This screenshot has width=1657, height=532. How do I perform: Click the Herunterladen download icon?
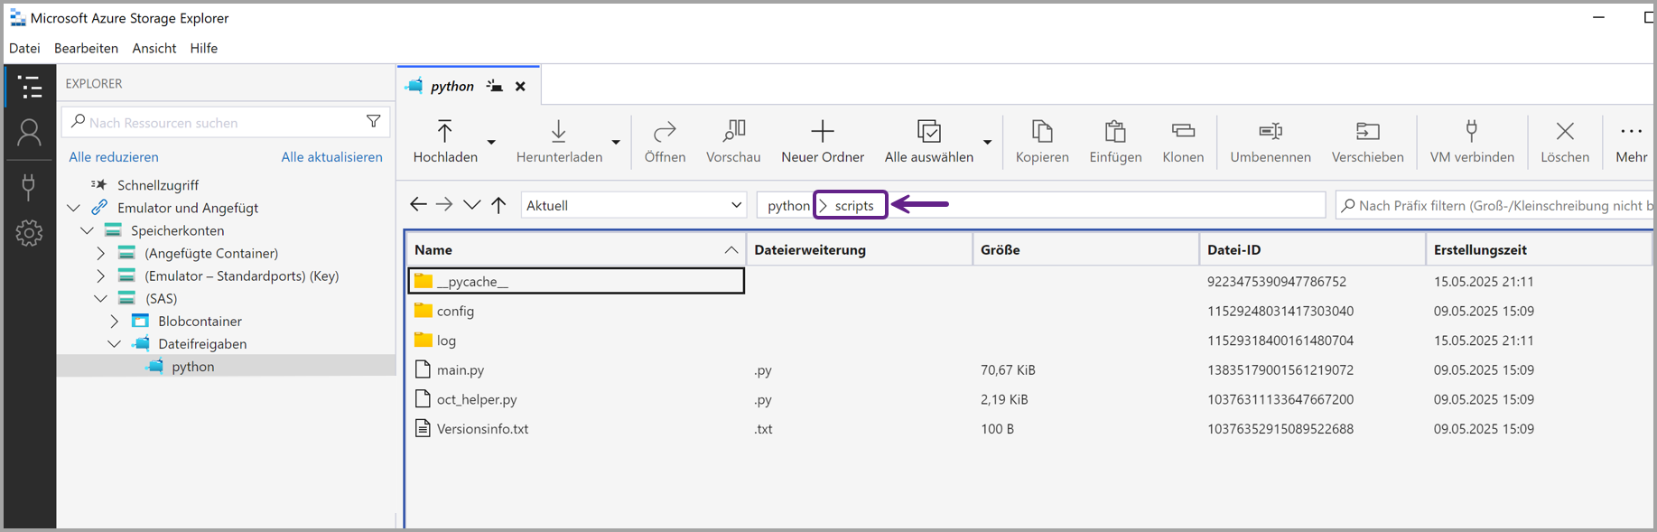pyautogui.click(x=558, y=132)
